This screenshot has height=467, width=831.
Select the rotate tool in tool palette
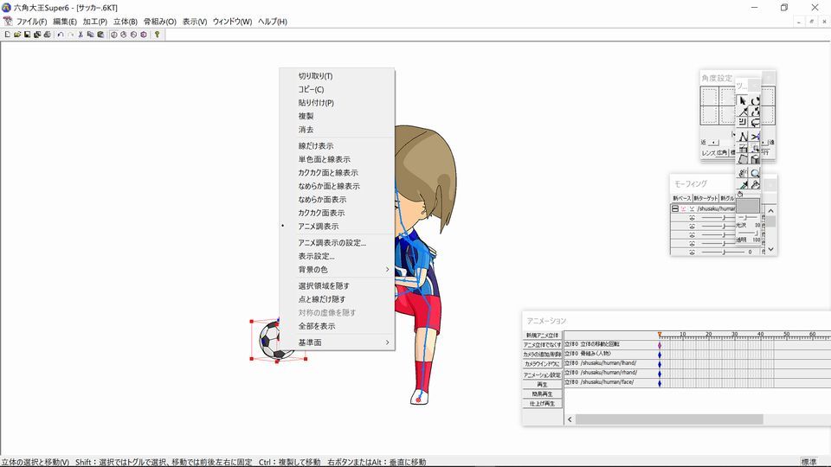point(755,100)
